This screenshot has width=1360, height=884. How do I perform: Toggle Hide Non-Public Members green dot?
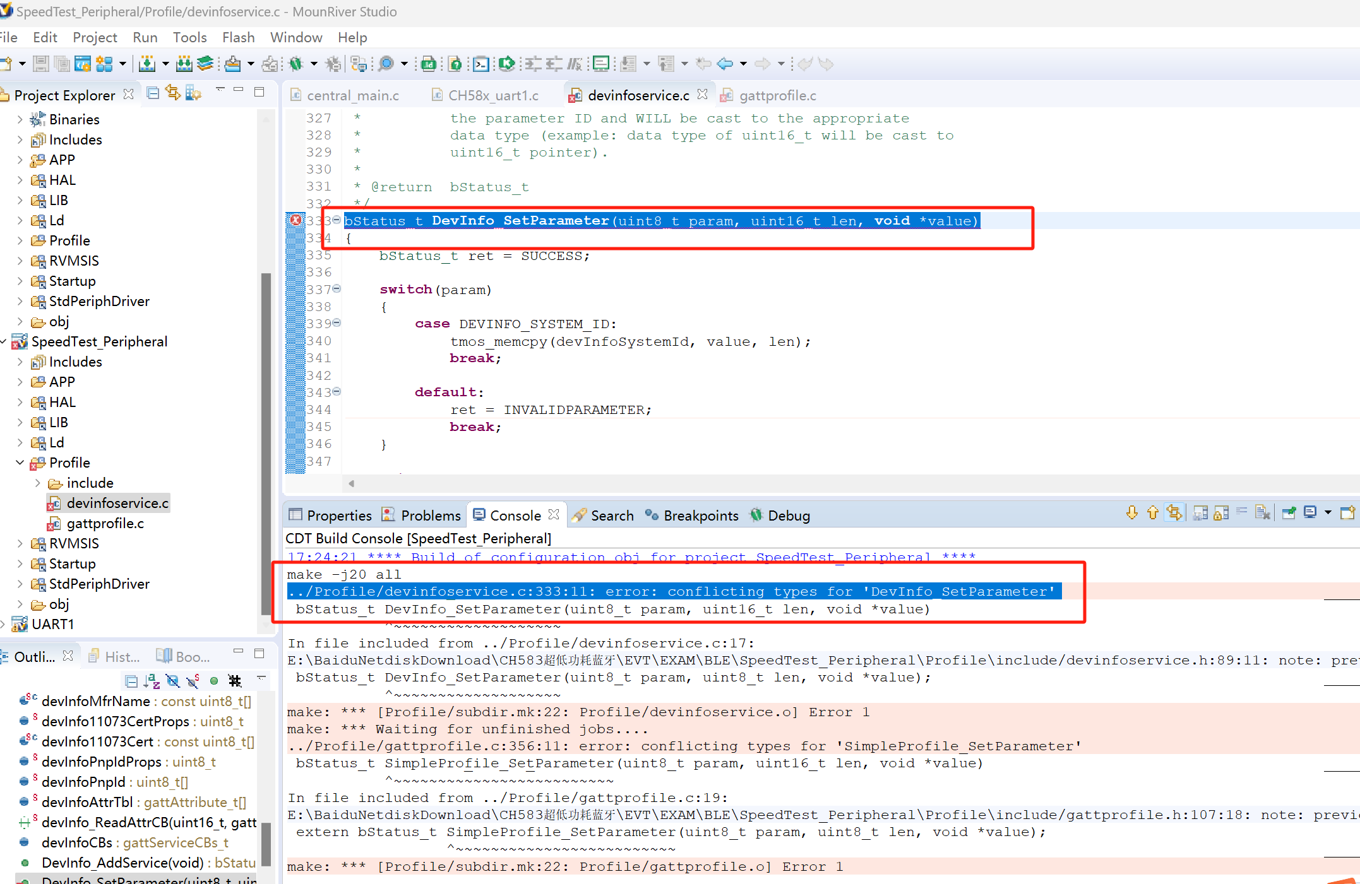point(214,681)
